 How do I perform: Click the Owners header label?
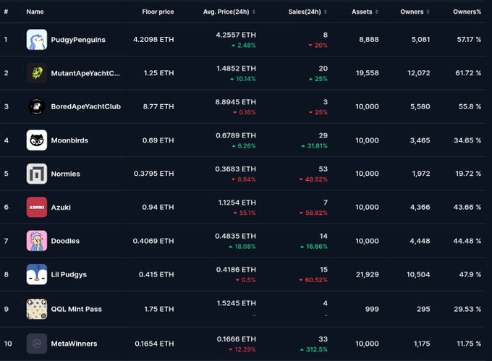[412, 12]
